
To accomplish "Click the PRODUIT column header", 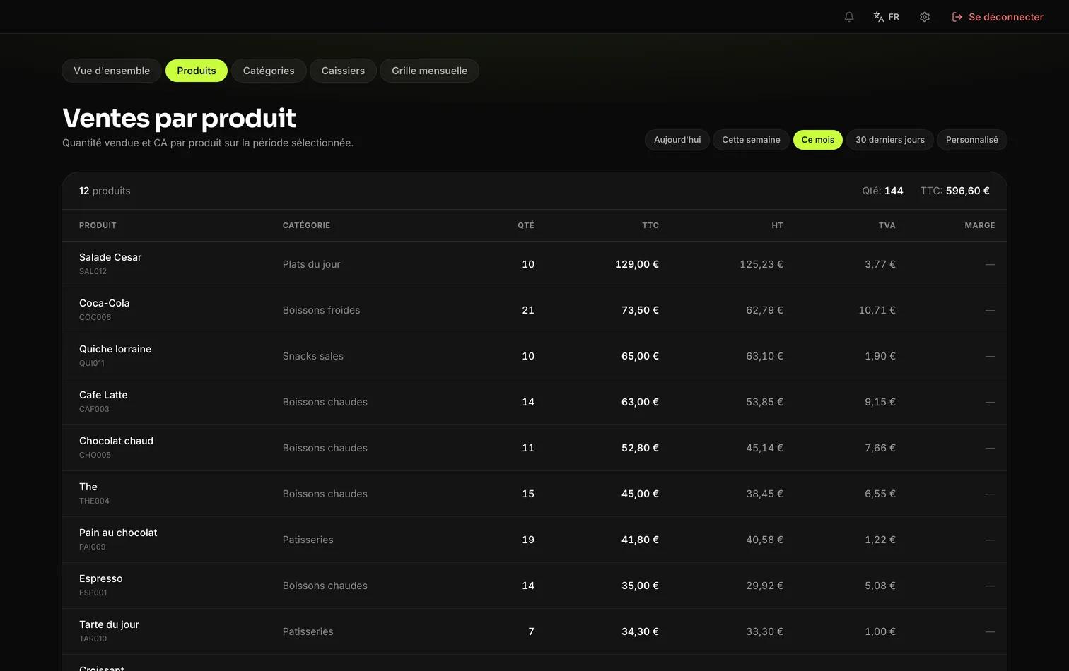I will [x=98, y=225].
